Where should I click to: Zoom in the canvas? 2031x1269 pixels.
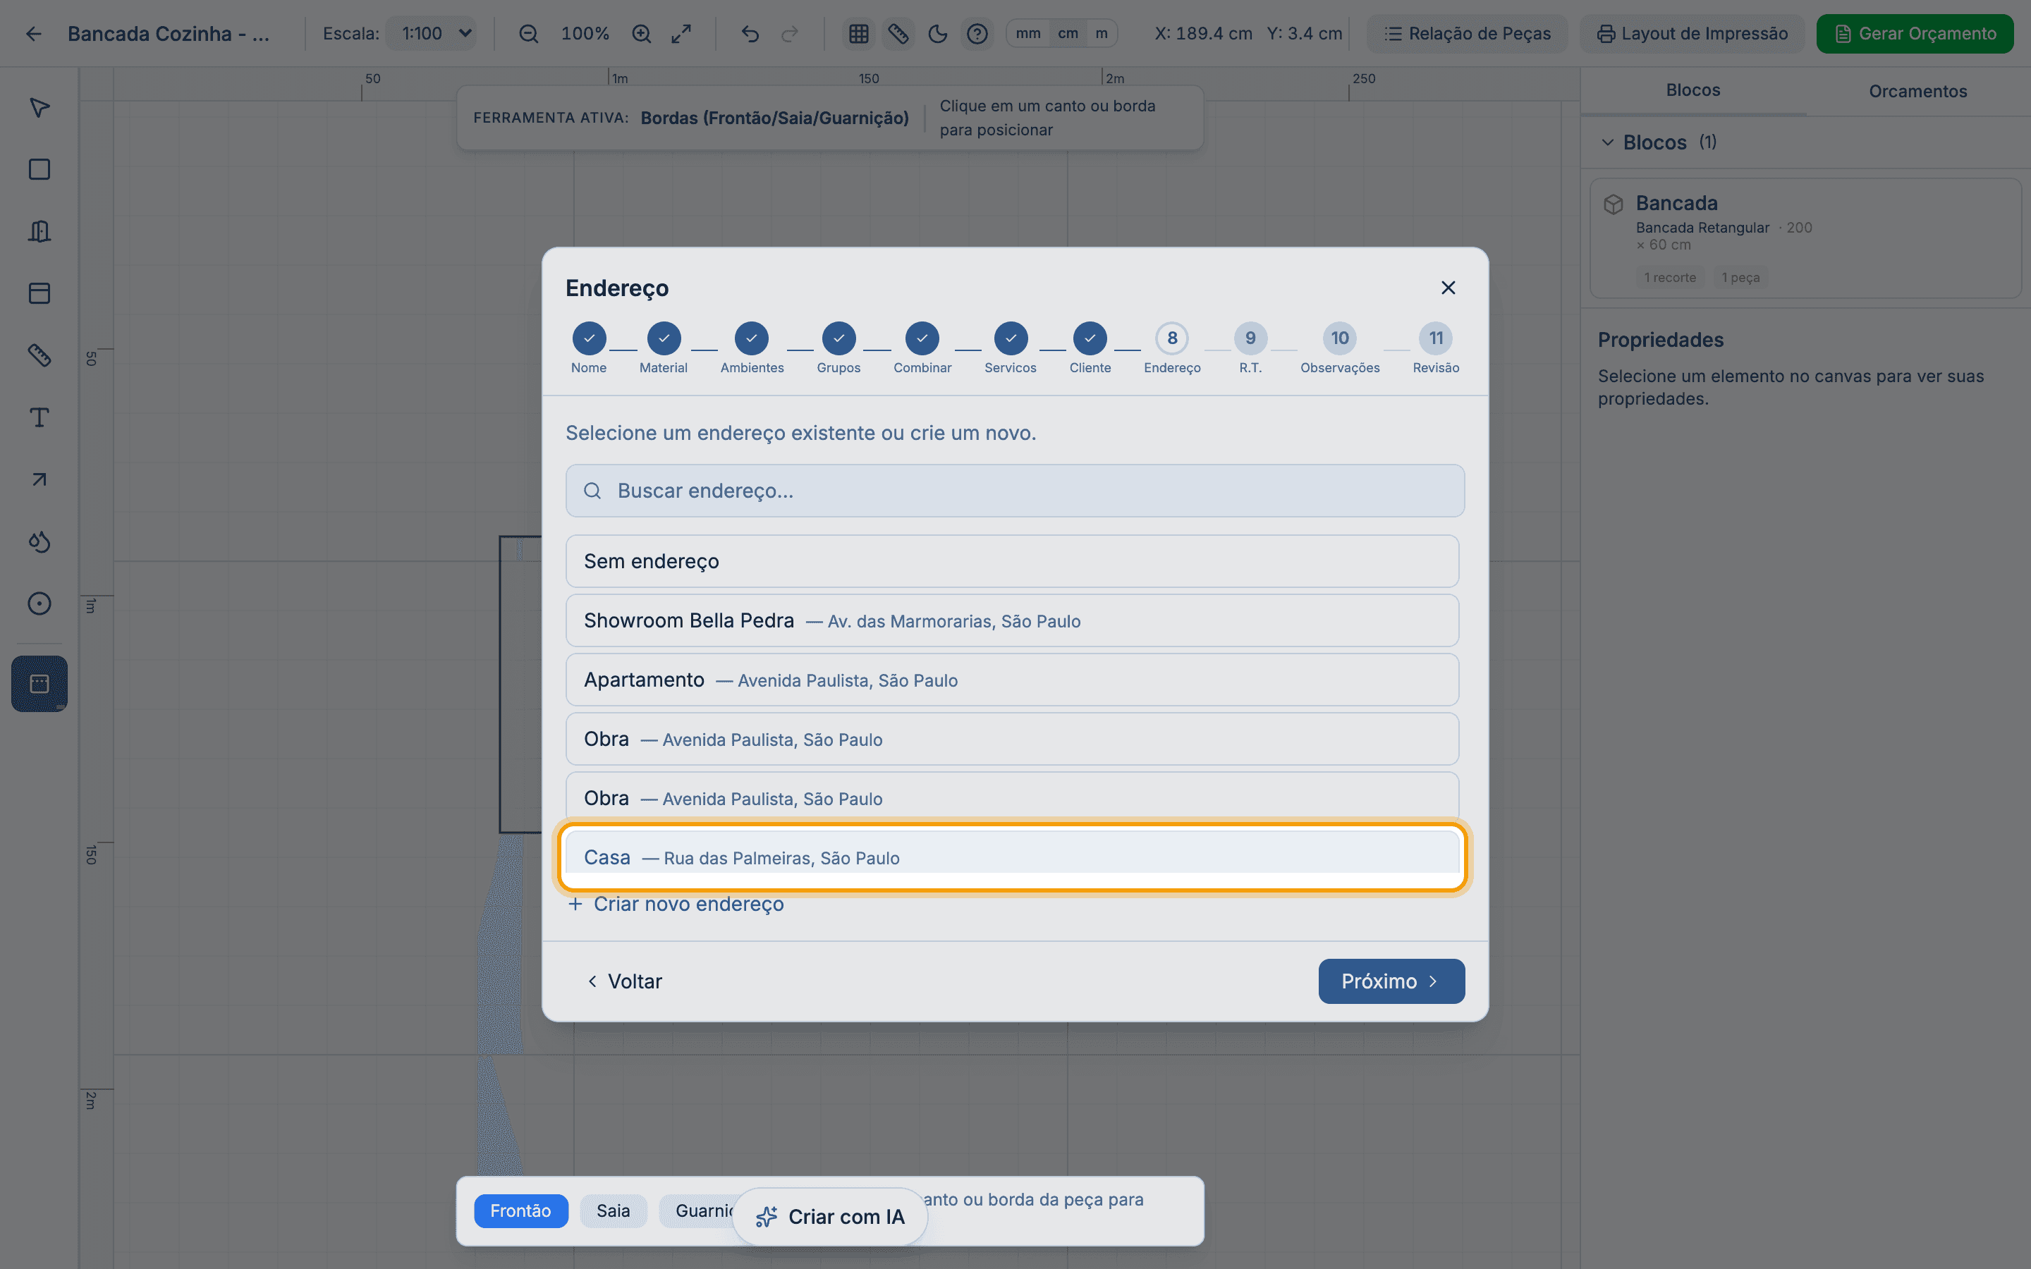point(641,34)
